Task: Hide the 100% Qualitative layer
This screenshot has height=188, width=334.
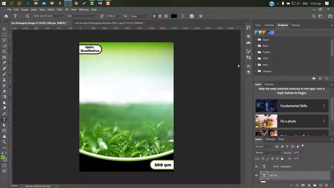Action: click(256, 167)
